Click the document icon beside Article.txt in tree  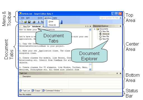coord(100,34)
